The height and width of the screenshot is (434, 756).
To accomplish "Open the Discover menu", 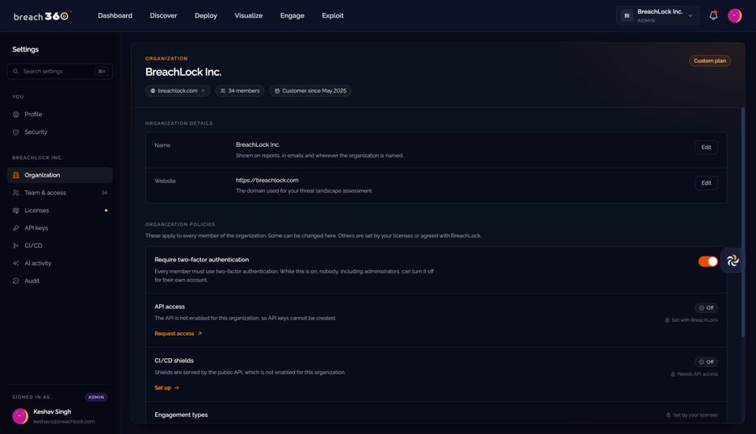I will point(163,15).
